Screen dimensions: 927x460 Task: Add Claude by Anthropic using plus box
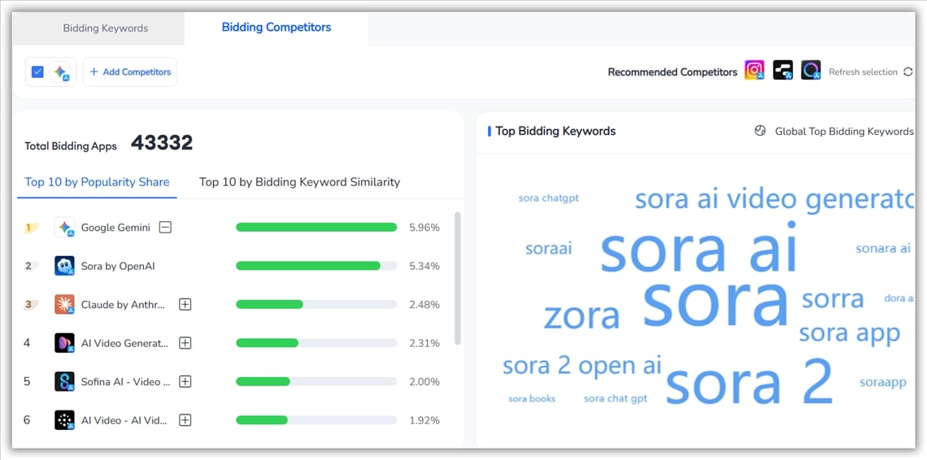(185, 305)
